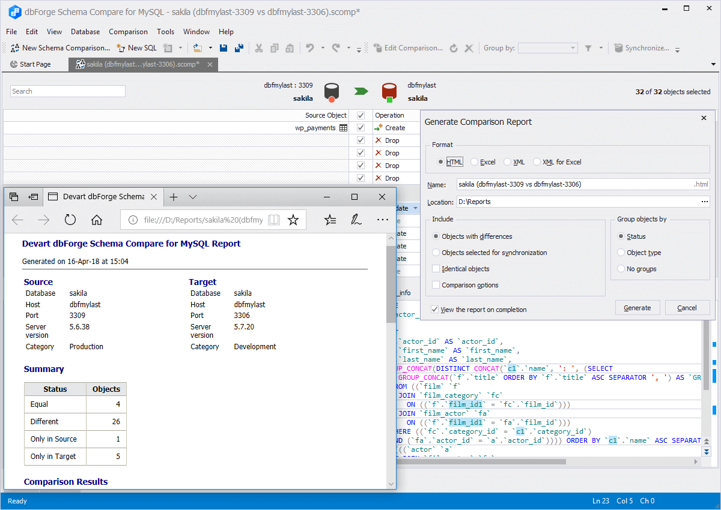
Task: Click the Cut scissors icon
Action: click(259, 48)
